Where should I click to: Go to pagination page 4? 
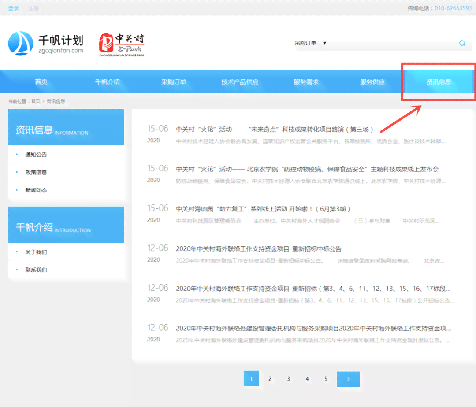click(x=307, y=378)
